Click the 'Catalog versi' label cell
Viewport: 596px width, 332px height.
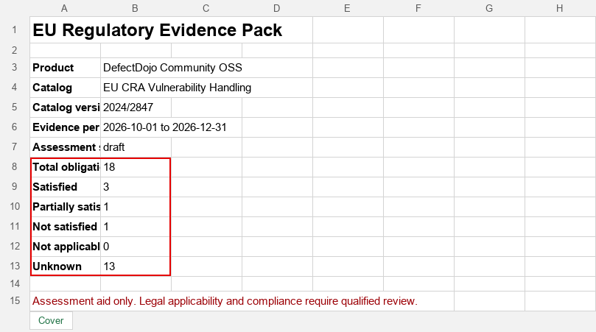[x=66, y=107]
